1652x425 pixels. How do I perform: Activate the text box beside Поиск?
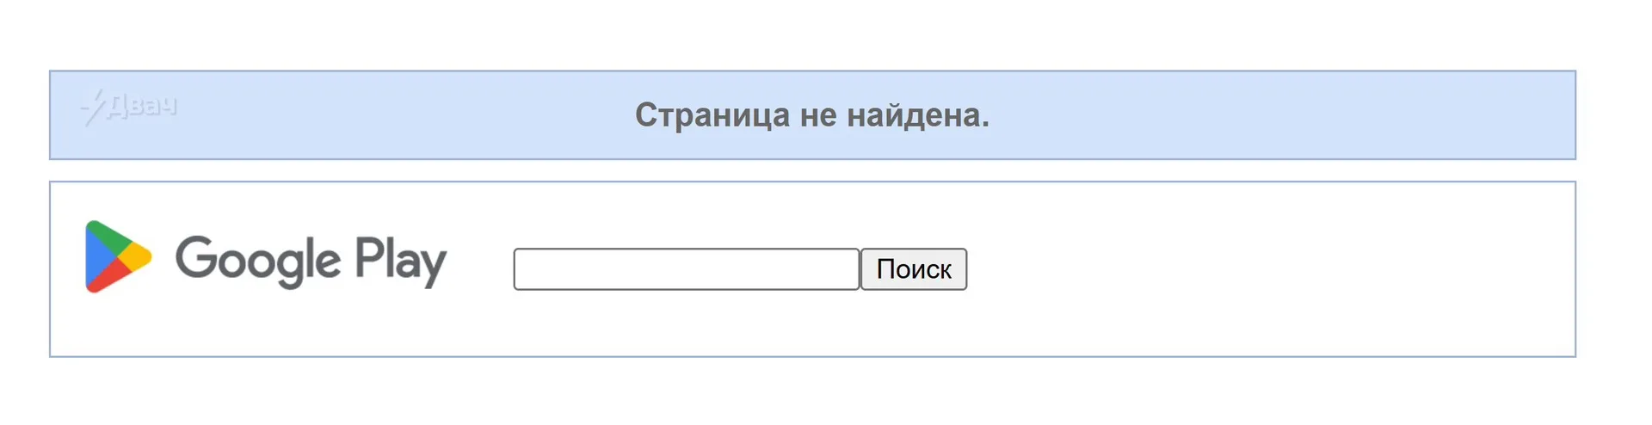687,269
